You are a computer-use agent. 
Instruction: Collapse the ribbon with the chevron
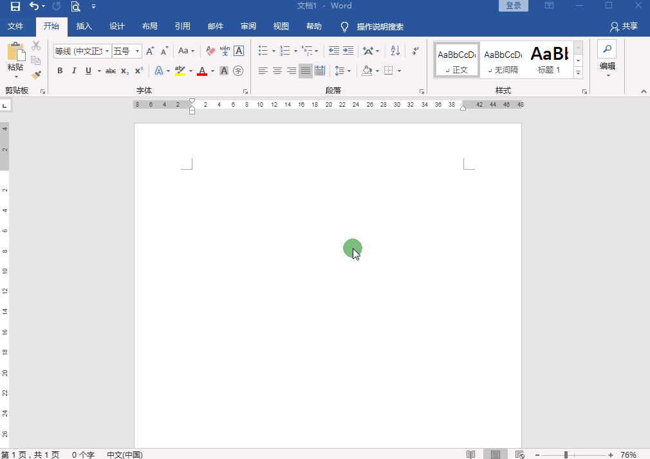click(x=644, y=91)
